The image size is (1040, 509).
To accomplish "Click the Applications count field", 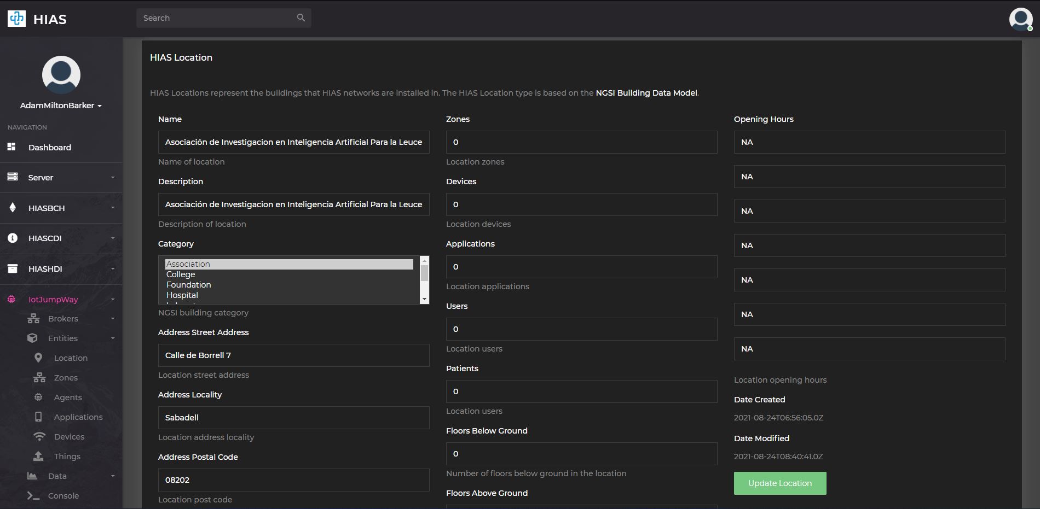I will tap(582, 267).
